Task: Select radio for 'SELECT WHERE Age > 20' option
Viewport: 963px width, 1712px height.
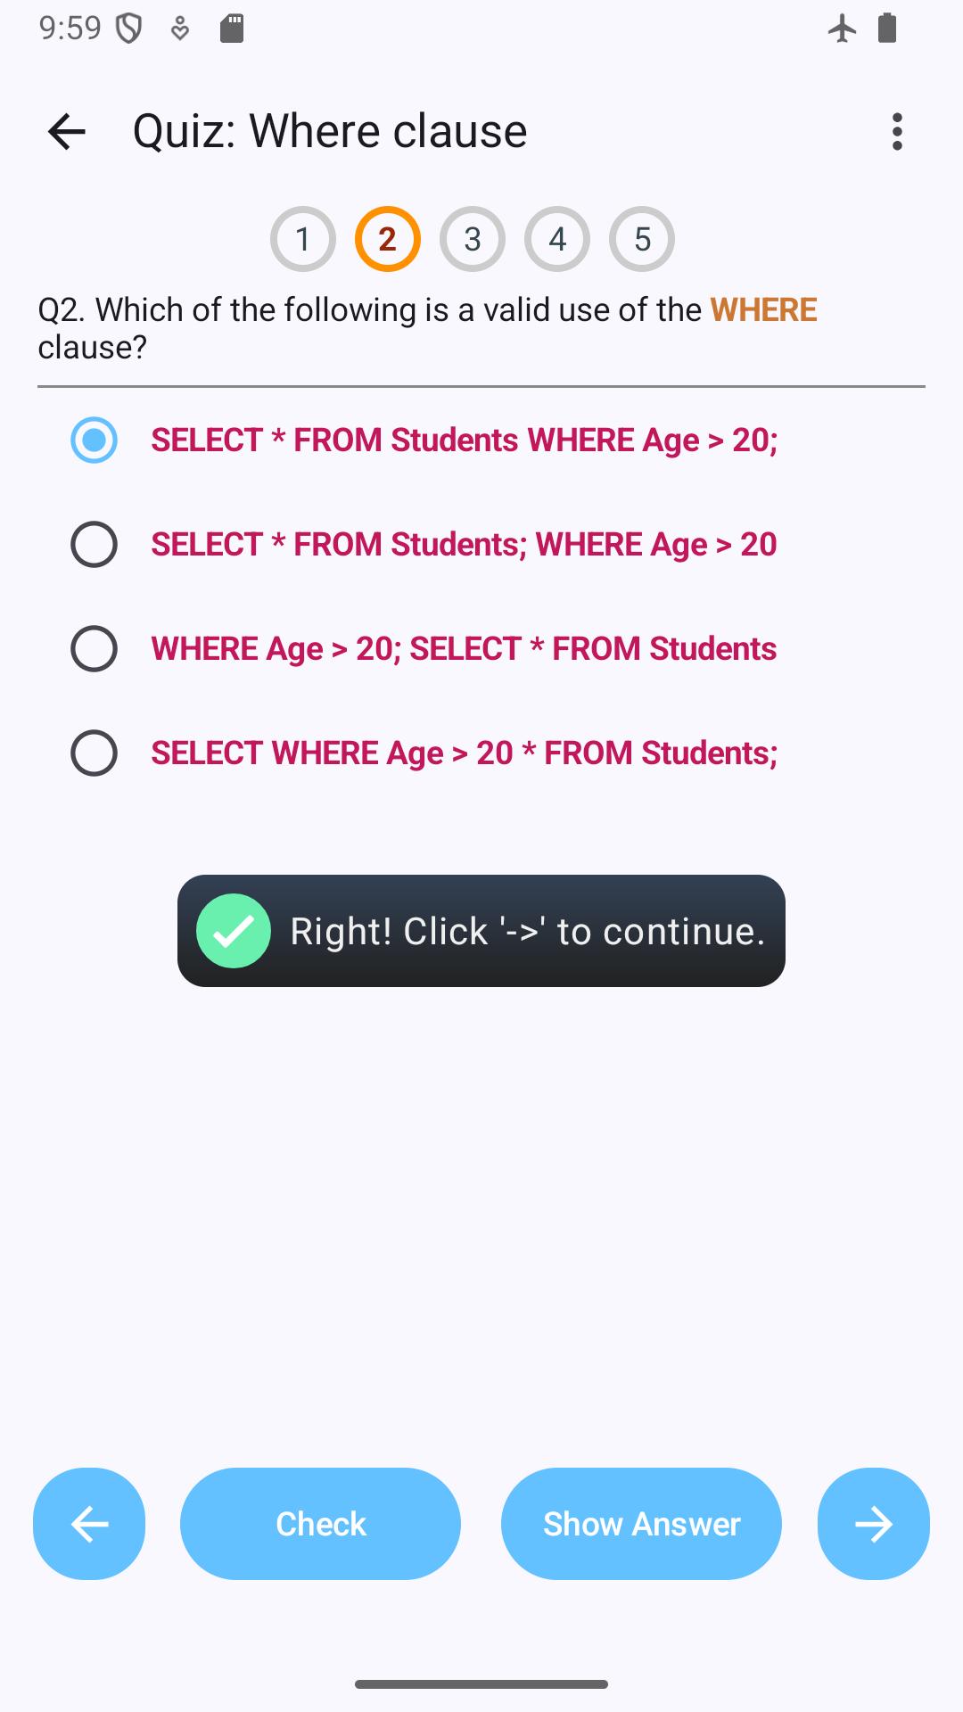Action: pyautogui.click(x=94, y=753)
